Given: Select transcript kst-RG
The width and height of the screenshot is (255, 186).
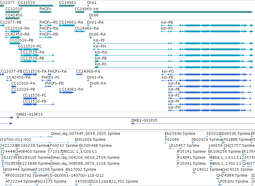Looking at the screenshot, I should (x=167, y=28).
